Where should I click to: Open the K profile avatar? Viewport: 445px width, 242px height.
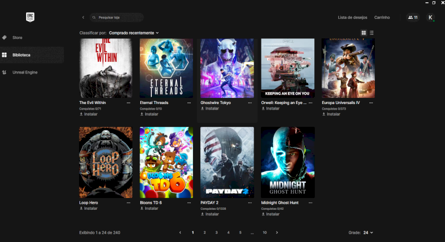coord(430,17)
